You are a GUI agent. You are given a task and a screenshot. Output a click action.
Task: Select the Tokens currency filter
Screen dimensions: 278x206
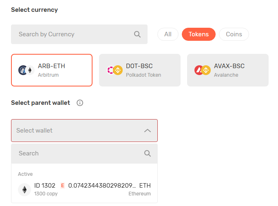pos(199,34)
